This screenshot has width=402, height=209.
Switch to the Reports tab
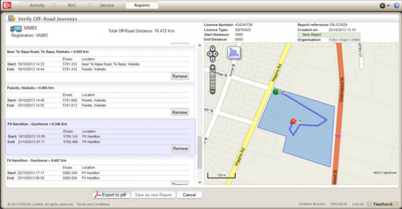point(142,5)
